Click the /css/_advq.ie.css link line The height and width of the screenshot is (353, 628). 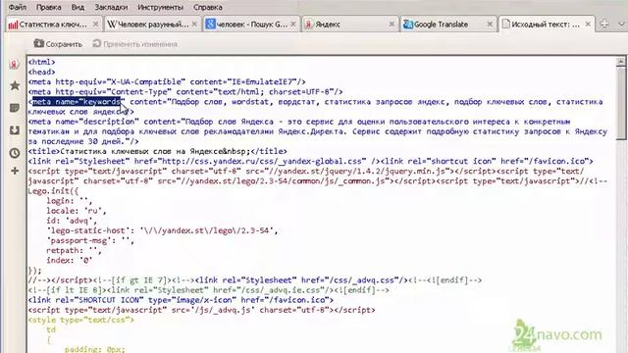click(209, 290)
